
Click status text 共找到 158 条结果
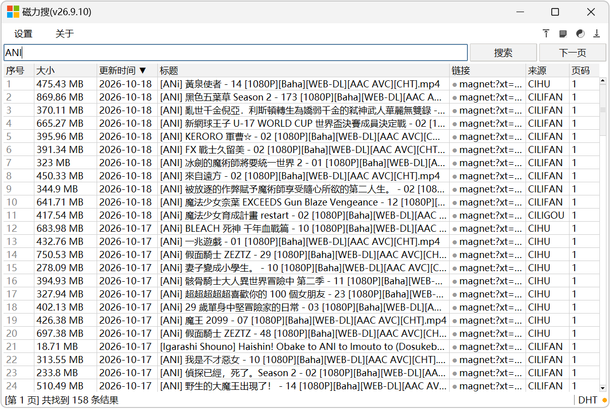click(x=80, y=400)
